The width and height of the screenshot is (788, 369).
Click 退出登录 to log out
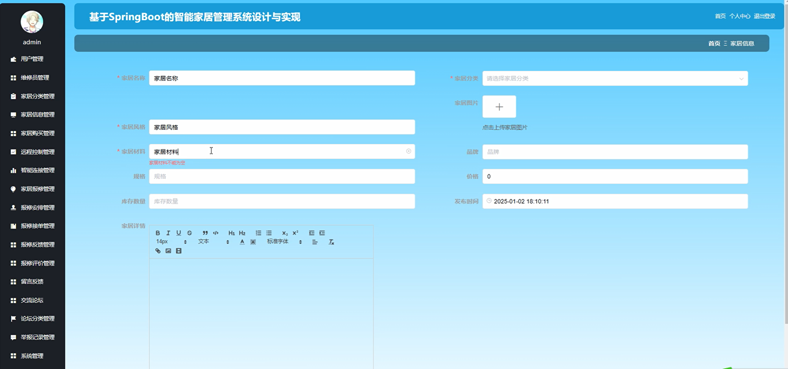pyautogui.click(x=764, y=16)
